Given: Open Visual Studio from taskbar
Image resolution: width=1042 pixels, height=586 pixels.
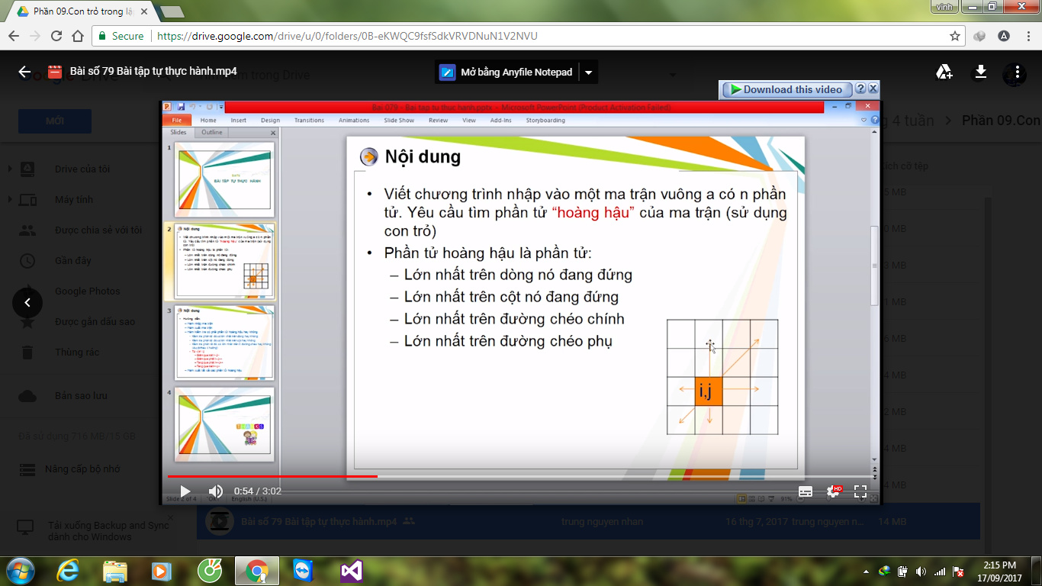Looking at the screenshot, I should tap(351, 571).
